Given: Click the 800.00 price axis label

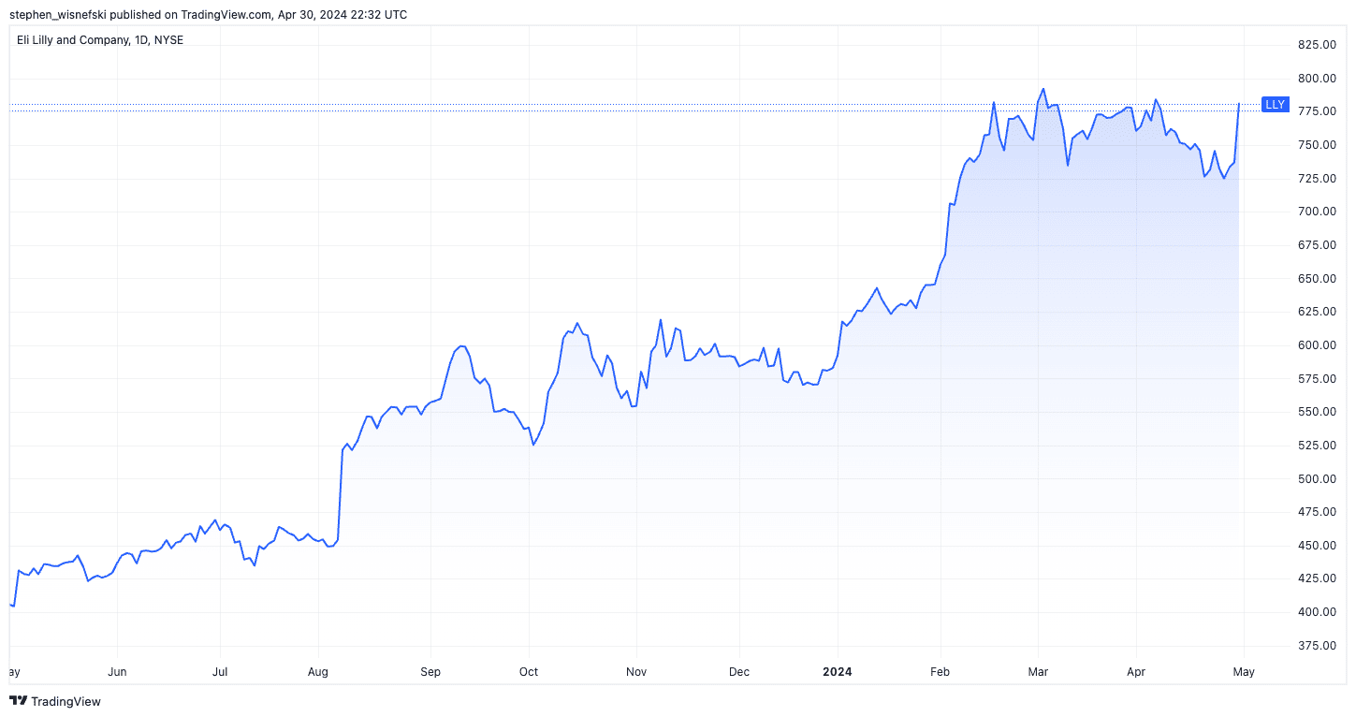Looking at the screenshot, I should pyautogui.click(x=1316, y=79).
